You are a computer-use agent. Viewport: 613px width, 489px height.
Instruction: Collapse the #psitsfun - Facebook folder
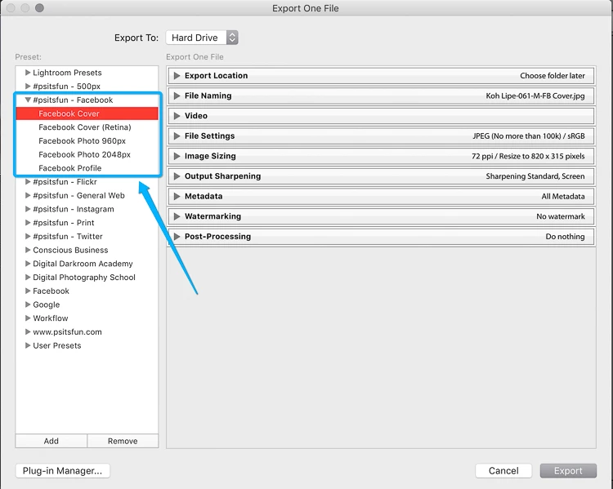click(28, 100)
